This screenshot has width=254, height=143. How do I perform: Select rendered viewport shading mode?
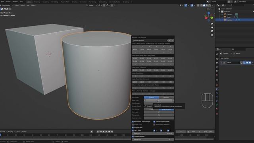[x=210, y=5]
